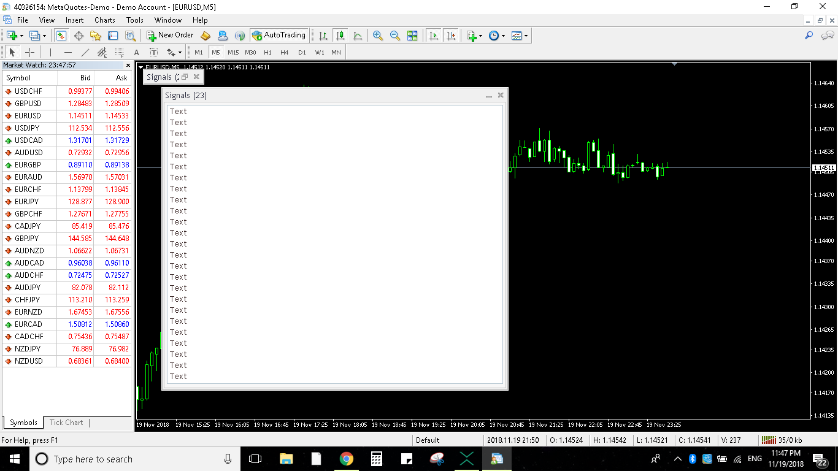
Task: Expand the Indicators dropdown arrow
Action: pyautogui.click(x=480, y=36)
